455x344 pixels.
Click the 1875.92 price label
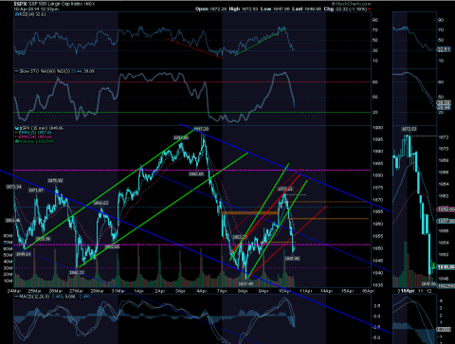coord(55,181)
